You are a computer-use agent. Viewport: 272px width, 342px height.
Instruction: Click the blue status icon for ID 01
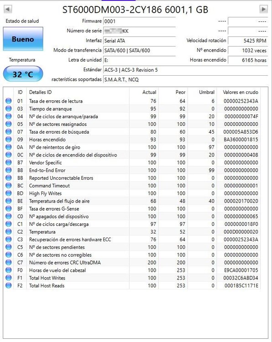point(9,101)
